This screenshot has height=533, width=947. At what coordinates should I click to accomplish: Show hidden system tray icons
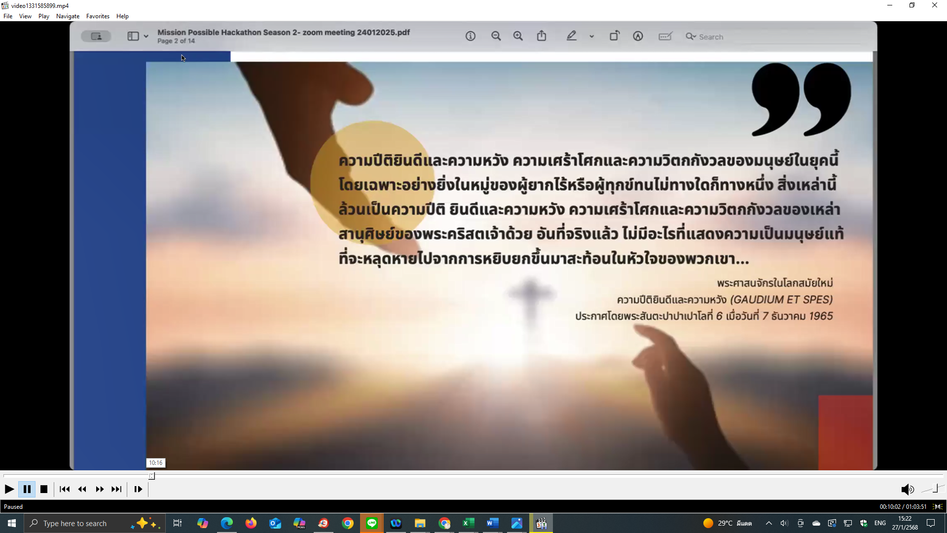(x=768, y=523)
